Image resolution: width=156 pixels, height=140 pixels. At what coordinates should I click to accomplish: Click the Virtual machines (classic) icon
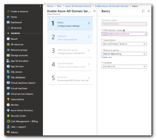(x=8, y=83)
